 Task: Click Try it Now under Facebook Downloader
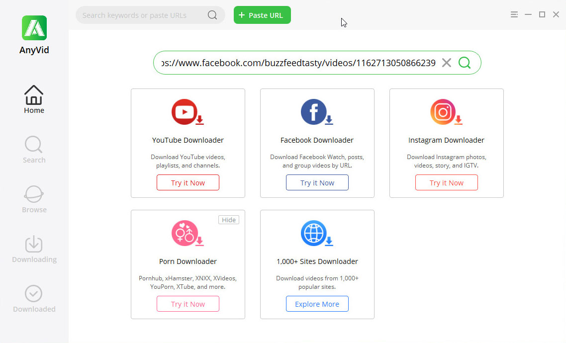tap(317, 182)
